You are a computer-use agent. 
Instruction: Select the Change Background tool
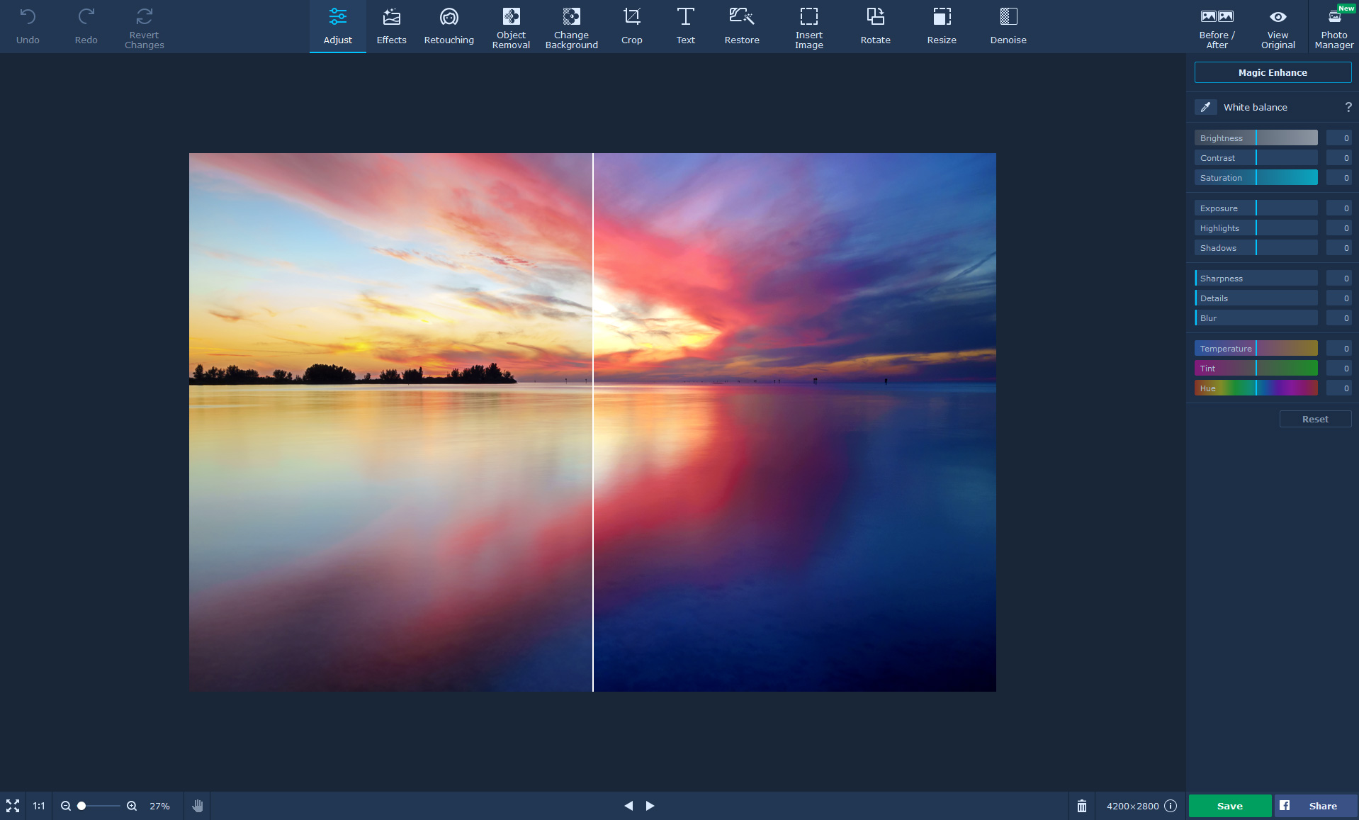coord(571,27)
